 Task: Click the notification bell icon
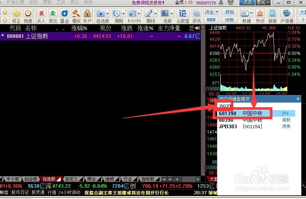(221, 3)
